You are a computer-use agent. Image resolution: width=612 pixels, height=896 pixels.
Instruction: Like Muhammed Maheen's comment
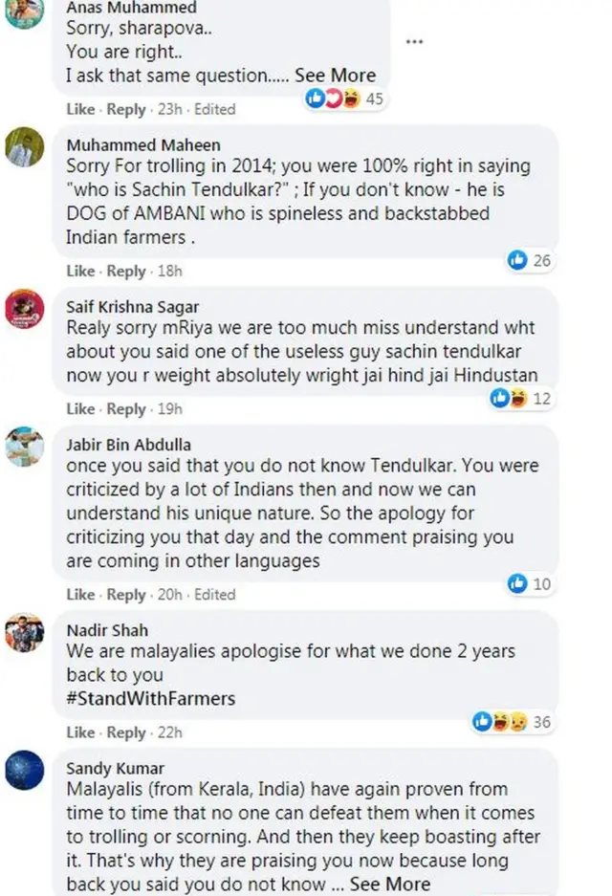coord(80,271)
